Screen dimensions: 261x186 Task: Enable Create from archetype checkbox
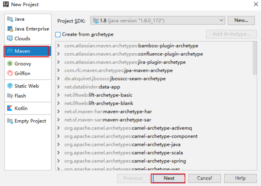(58, 35)
